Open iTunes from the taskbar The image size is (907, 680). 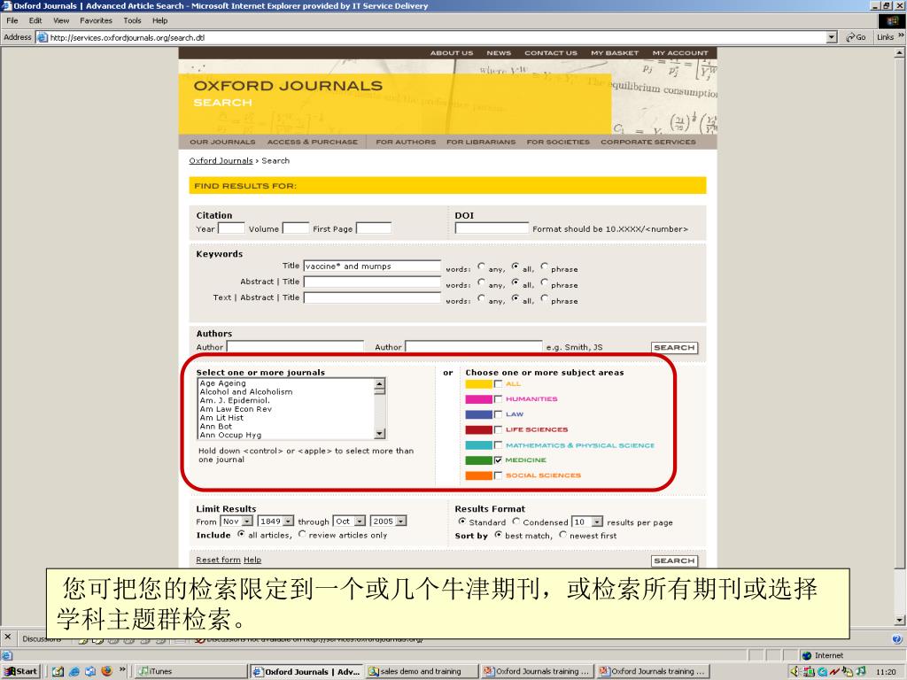click(x=190, y=671)
